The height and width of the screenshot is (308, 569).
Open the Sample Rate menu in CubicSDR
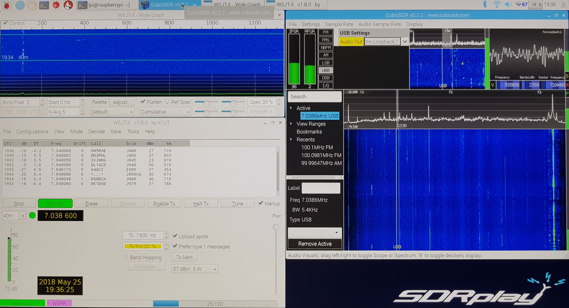(x=339, y=24)
